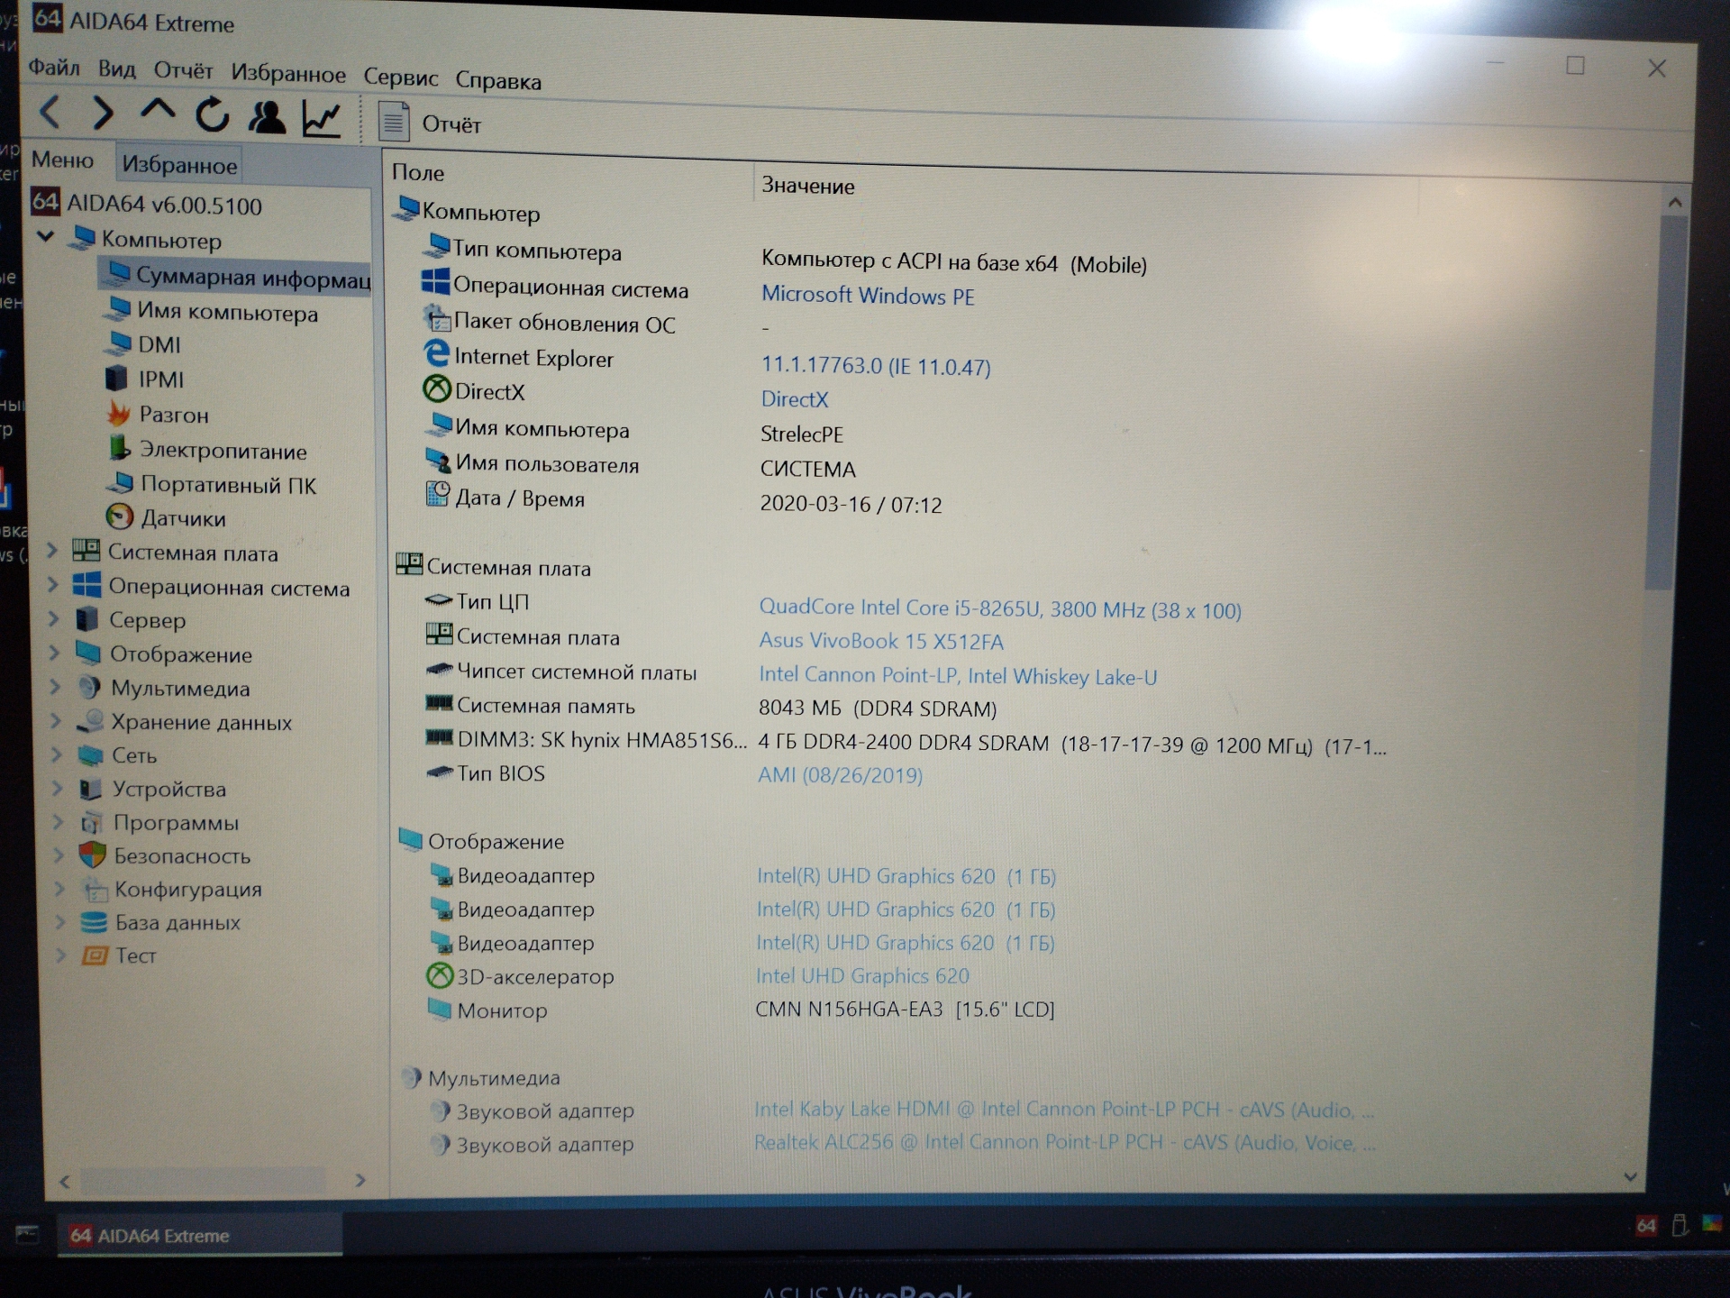Open the Справка menu
Screen dimensions: 1730x1298
pos(498,80)
